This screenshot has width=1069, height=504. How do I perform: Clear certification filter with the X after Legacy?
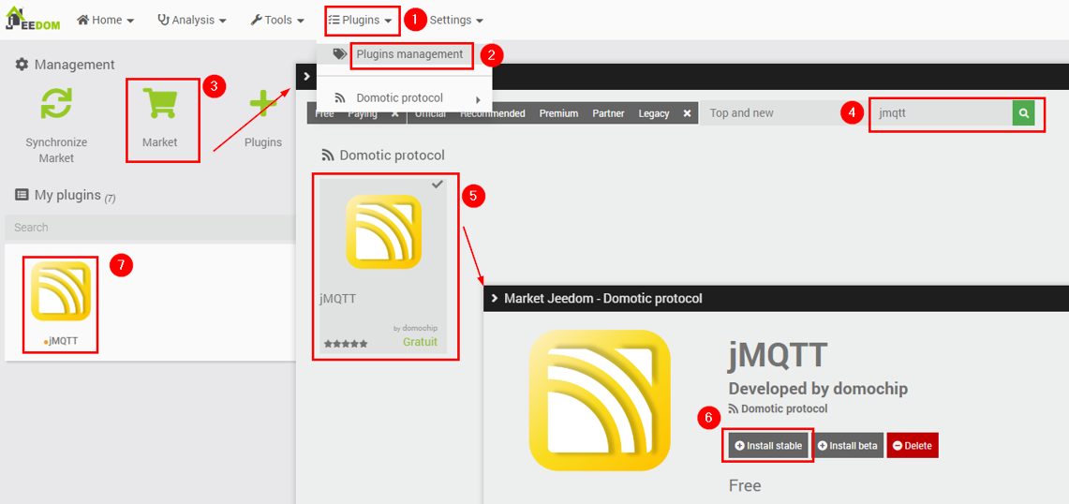tap(688, 113)
